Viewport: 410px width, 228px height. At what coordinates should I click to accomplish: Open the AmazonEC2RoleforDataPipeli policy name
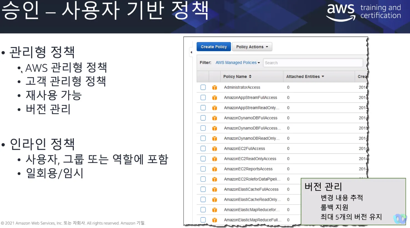pos(252,179)
